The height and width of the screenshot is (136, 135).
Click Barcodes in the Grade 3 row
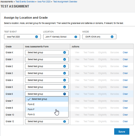point(115,73)
